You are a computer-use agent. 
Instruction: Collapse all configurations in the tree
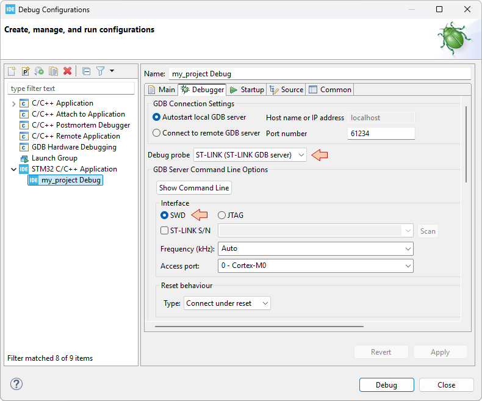pos(86,71)
